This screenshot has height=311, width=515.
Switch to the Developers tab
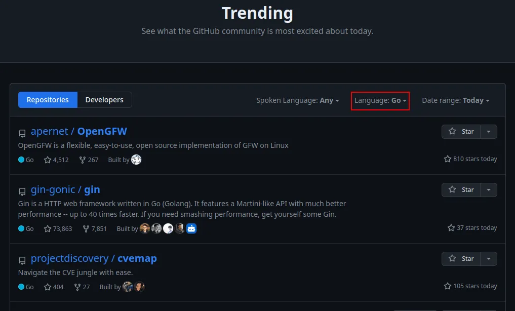104,100
